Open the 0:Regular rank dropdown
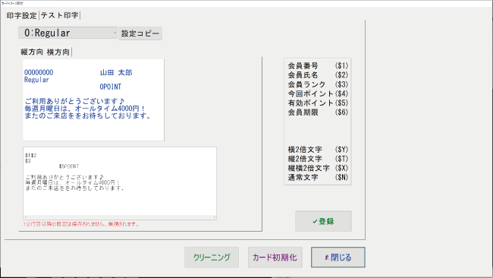493x278 pixels. tap(68, 33)
